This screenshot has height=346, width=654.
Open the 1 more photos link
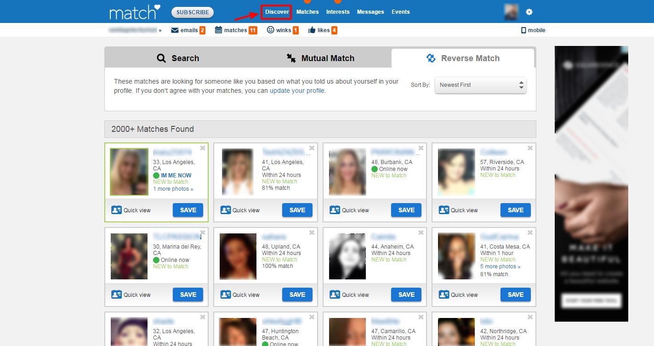coord(173,189)
